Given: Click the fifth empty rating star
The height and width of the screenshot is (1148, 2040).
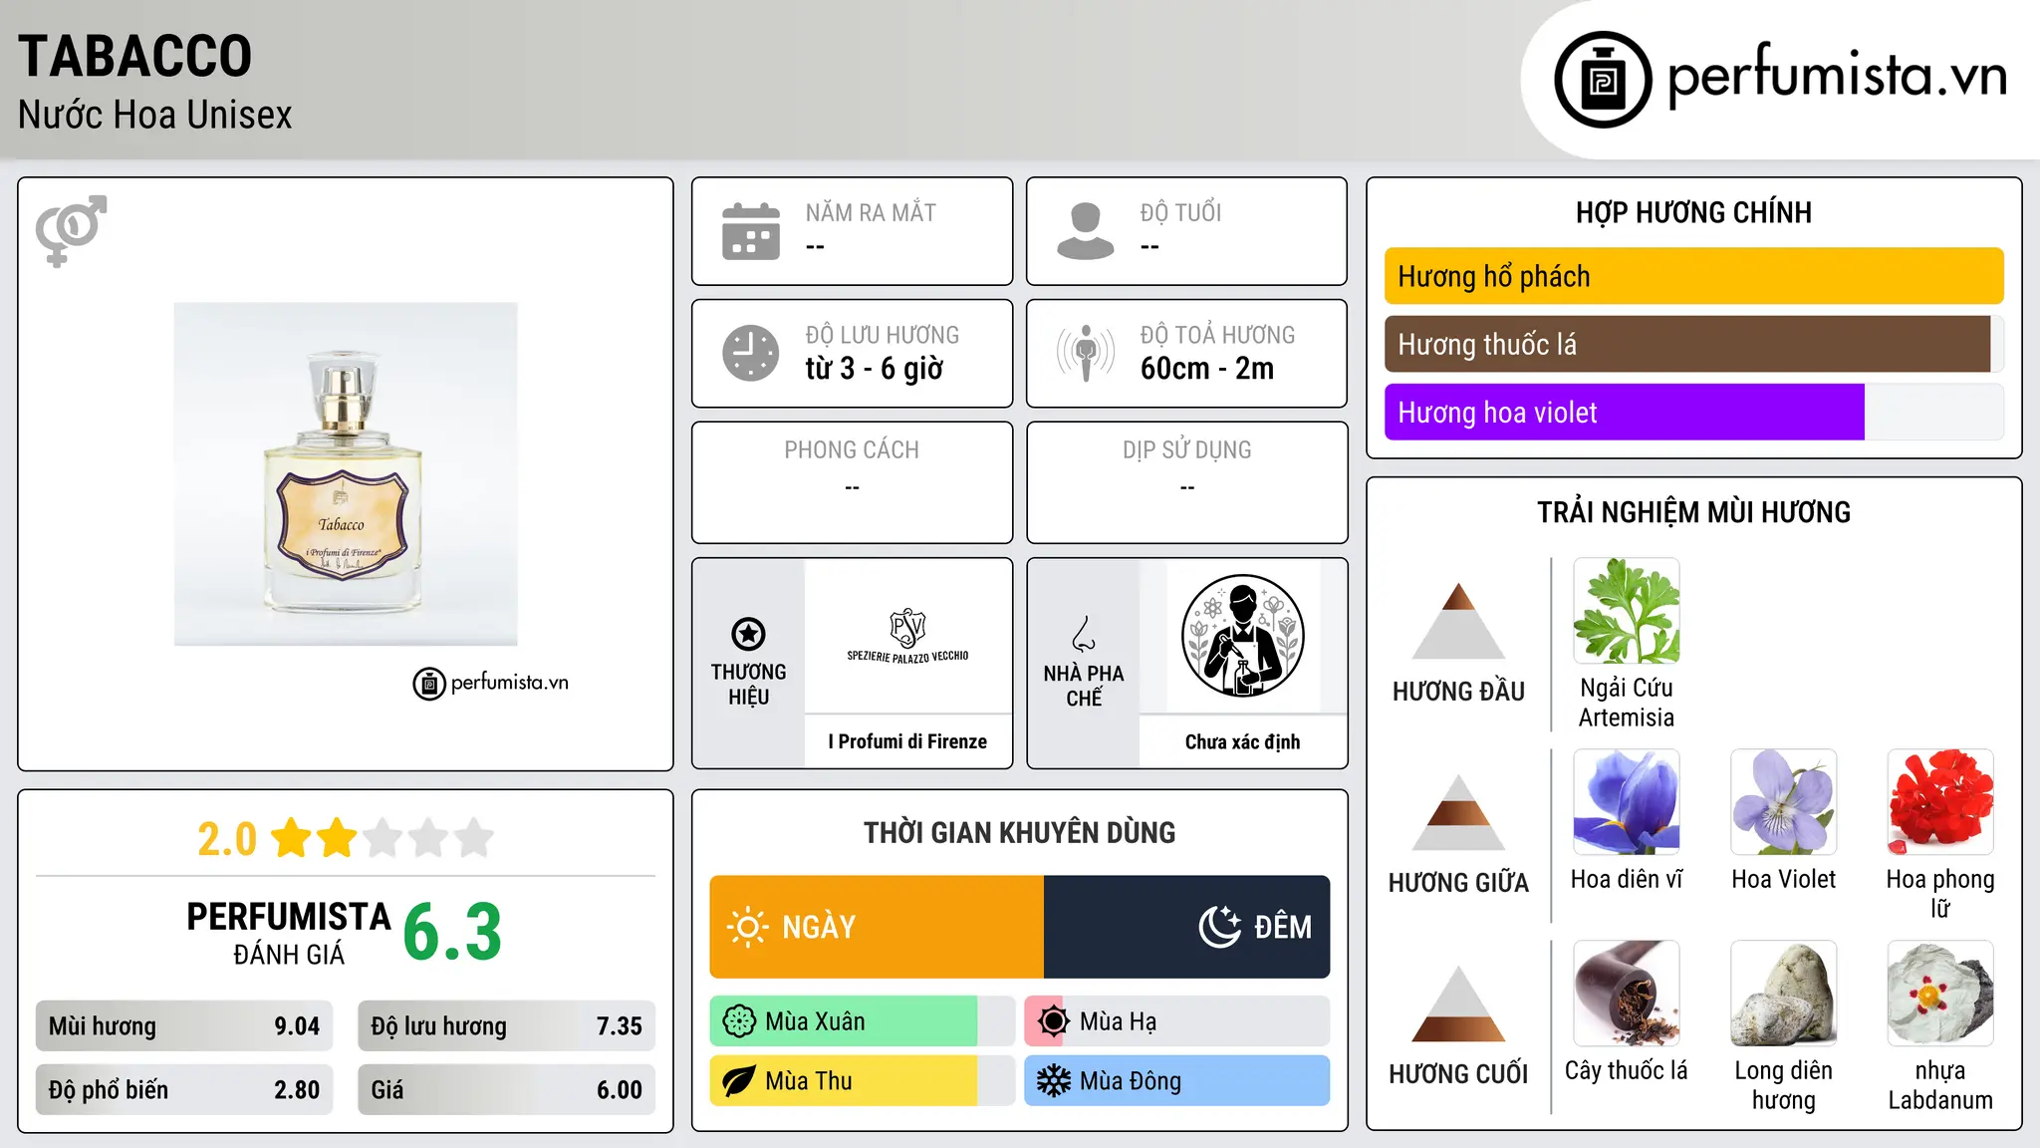Looking at the screenshot, I should pos(474,838).
